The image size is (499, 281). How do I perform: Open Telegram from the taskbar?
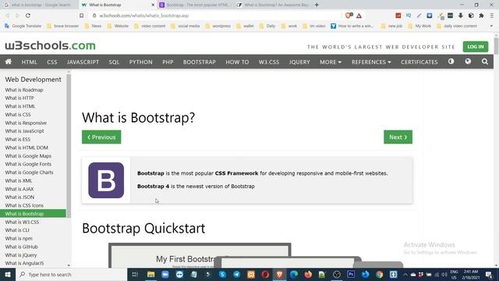[236, 274]
